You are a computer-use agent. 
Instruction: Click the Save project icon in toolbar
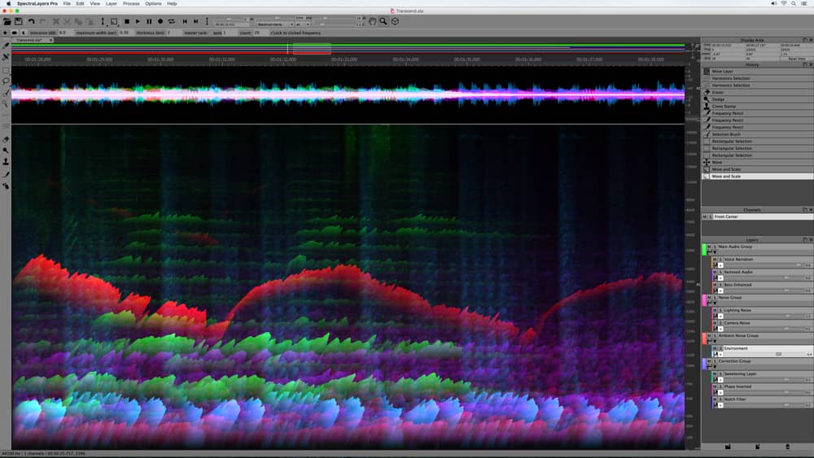19,21
